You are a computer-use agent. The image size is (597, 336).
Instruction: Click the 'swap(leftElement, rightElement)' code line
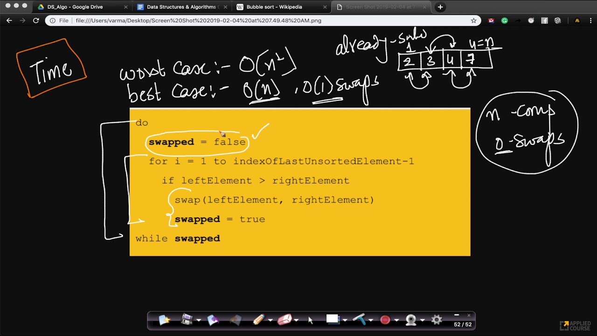[274, 200]
